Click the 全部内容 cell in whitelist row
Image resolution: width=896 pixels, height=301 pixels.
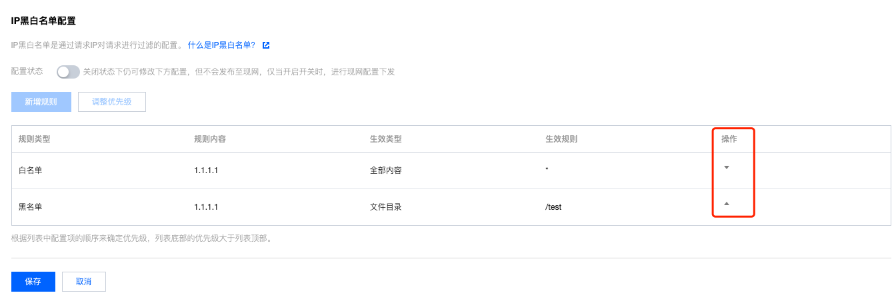tap(386, 170)
